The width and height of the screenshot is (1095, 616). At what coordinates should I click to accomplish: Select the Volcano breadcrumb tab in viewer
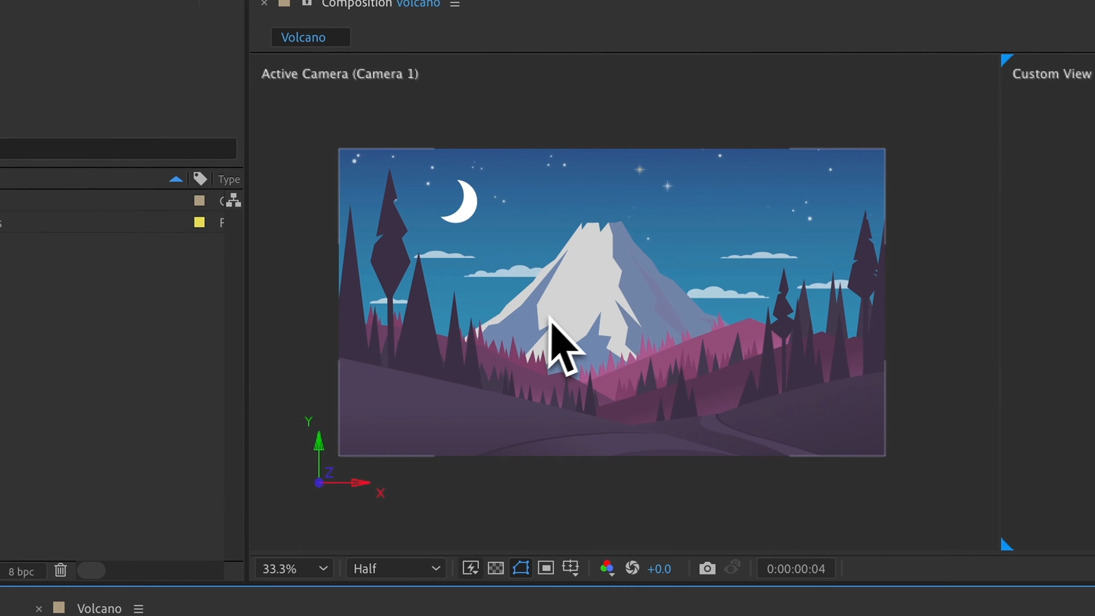point(303,38)
